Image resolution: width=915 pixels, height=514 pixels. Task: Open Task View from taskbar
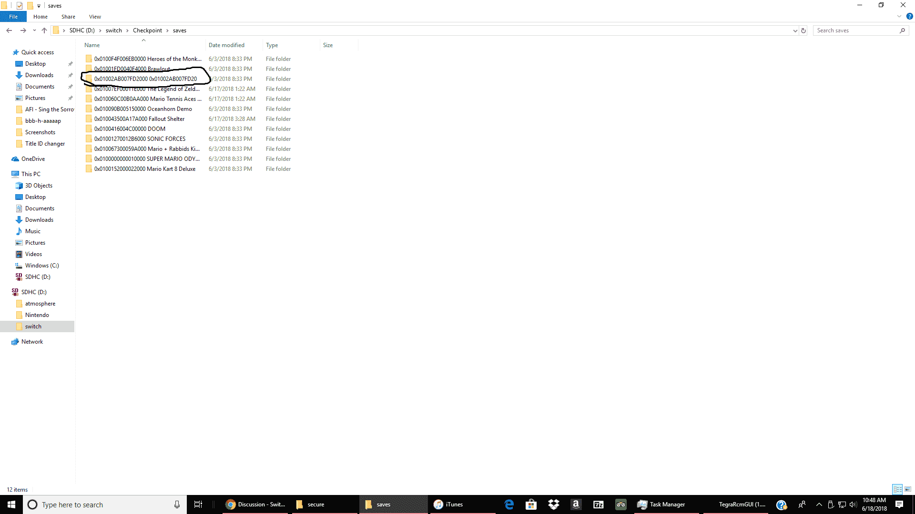click(x=198, y=504)
